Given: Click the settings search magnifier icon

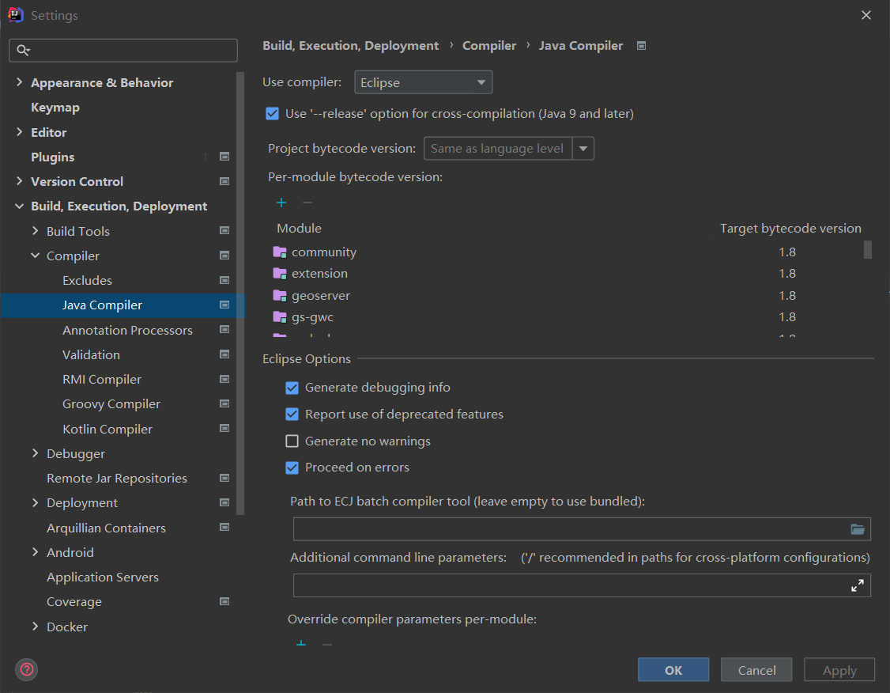Looking at the screenshot, I should click(x=23, y=51).
